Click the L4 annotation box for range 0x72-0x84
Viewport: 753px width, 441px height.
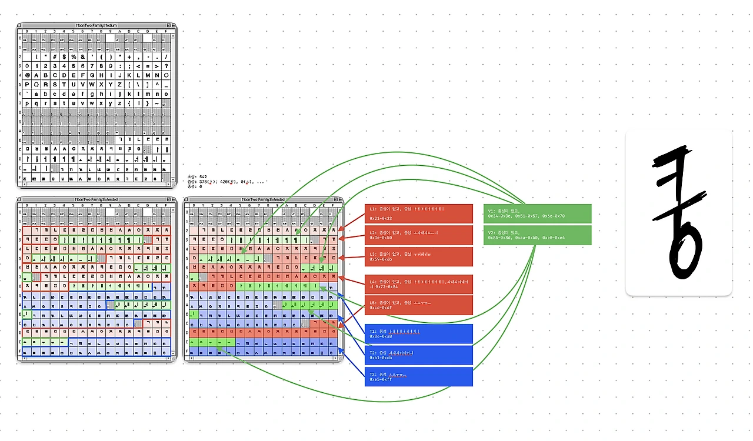coord(418,284)
